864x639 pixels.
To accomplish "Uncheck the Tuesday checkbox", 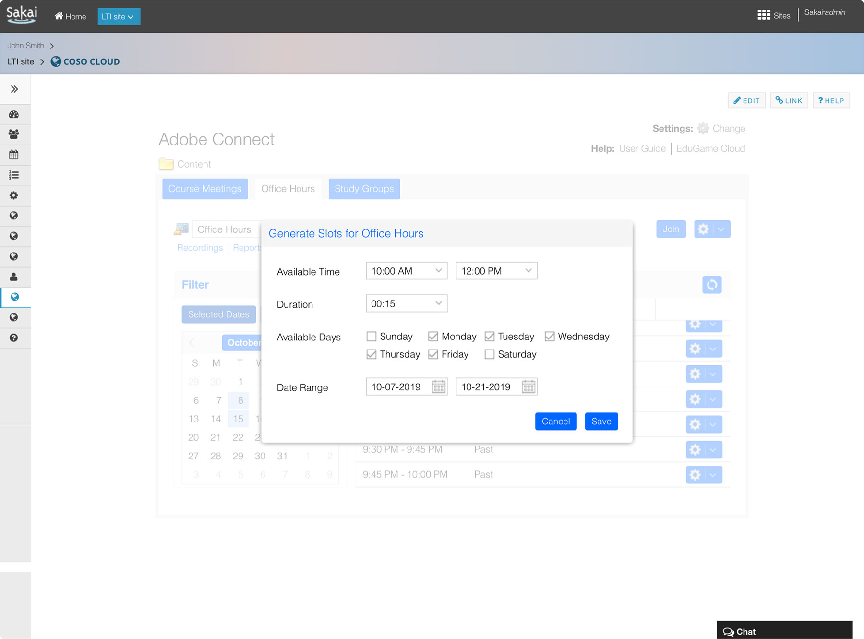I will (490, 336).
